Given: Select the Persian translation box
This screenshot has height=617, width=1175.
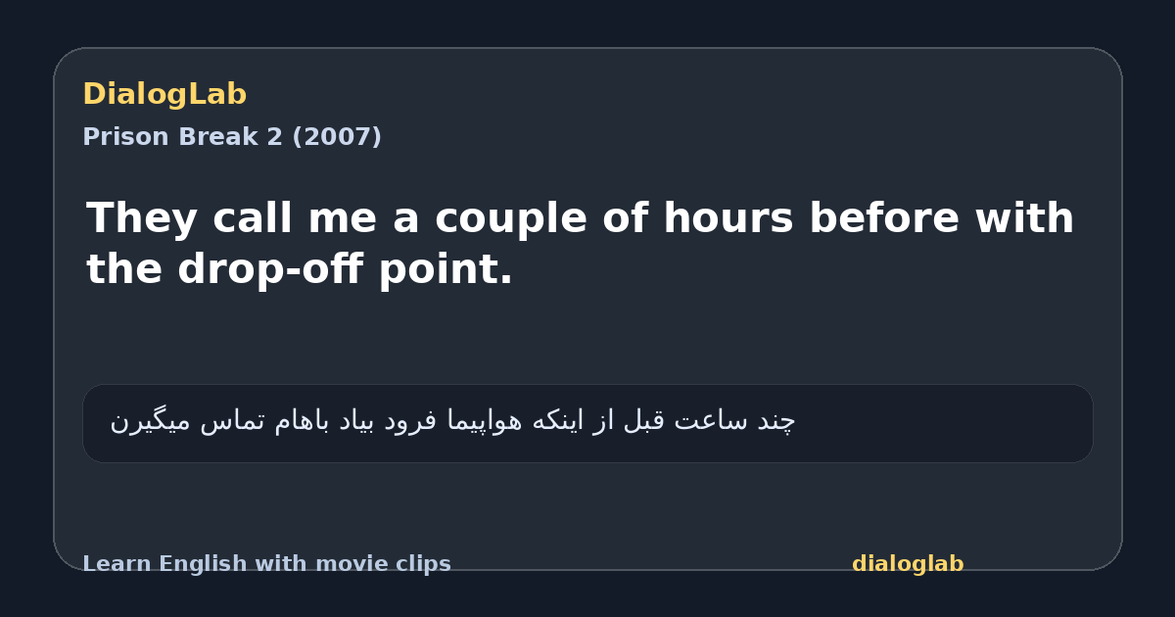Looking at the screenshot, I should coord(587,423).
